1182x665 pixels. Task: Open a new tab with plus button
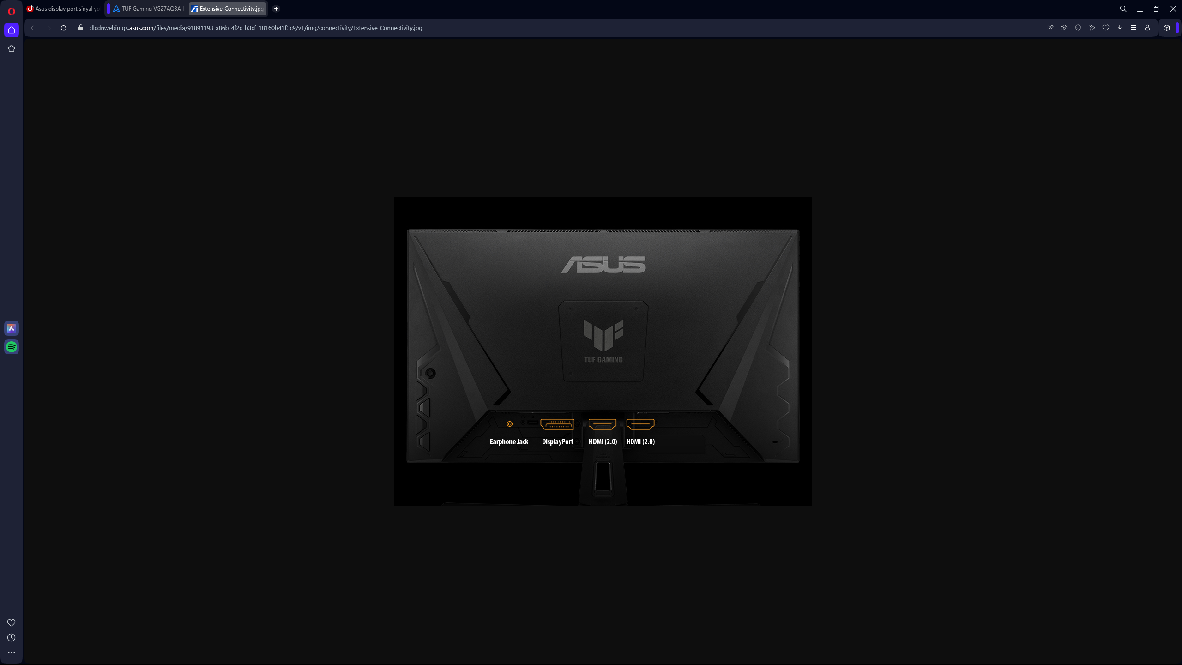point(276,9)
